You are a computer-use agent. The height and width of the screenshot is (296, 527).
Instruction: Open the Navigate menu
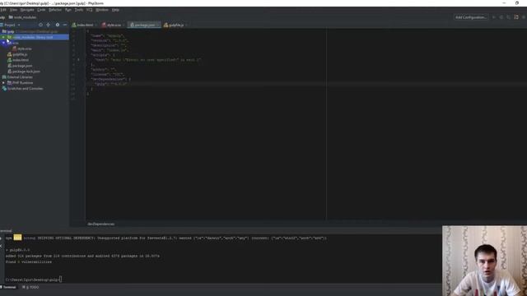point(27,10)
